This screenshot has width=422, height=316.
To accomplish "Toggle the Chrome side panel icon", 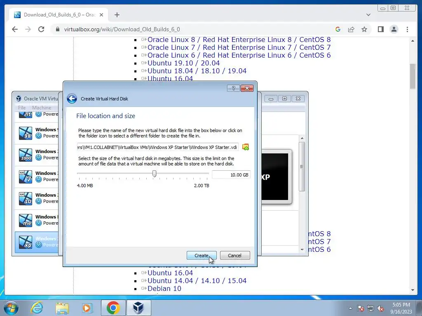I will (380, 29).
